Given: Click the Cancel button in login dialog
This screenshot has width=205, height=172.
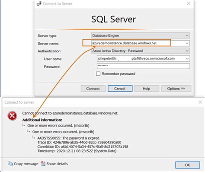Looking at the screenshot, I should (120, 89).
